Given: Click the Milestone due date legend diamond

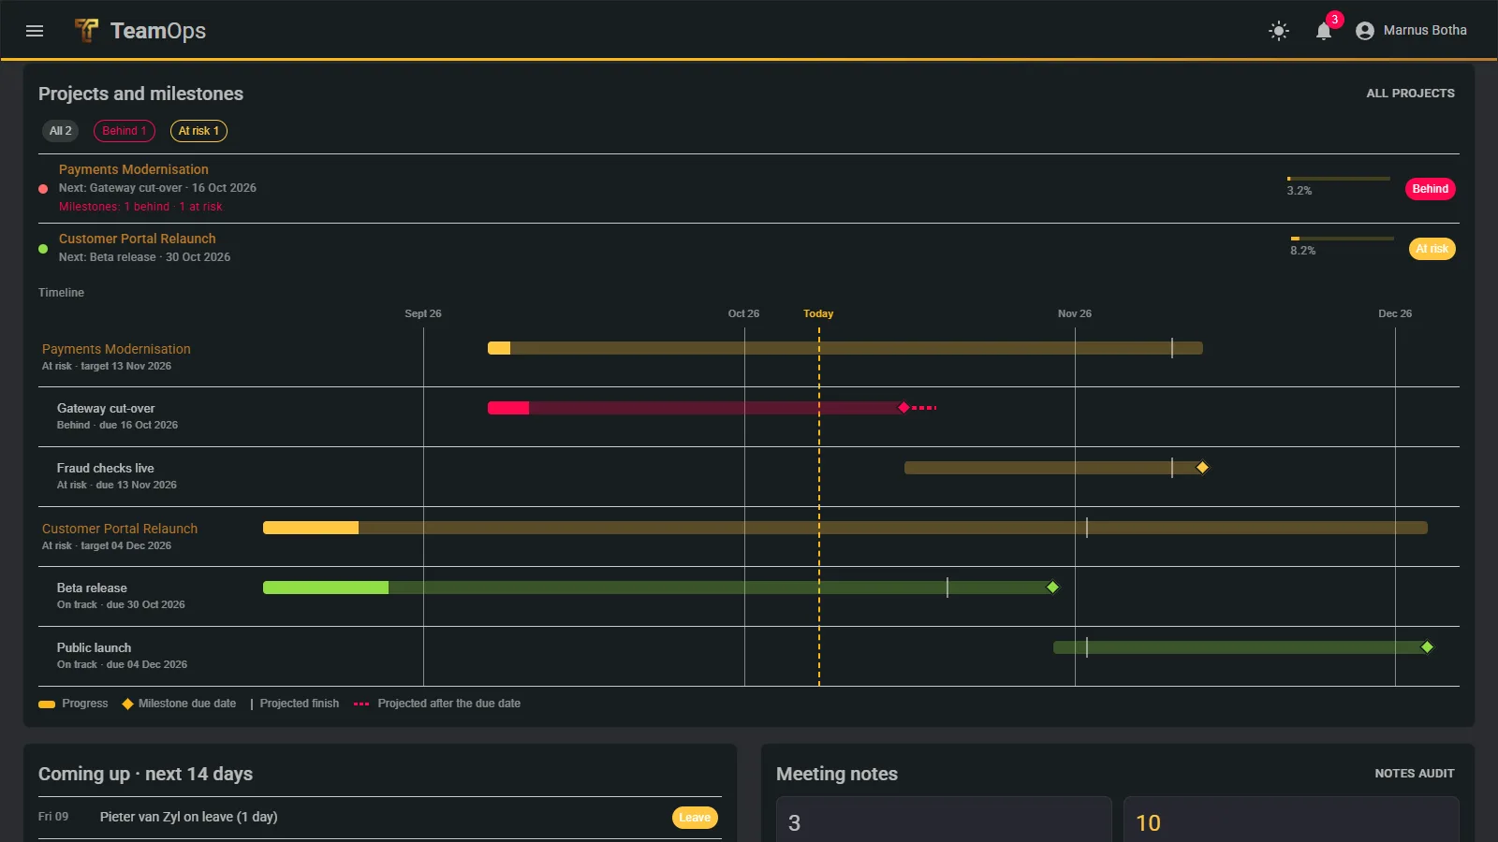Looking at the screenshot, I should coord(127,704).
